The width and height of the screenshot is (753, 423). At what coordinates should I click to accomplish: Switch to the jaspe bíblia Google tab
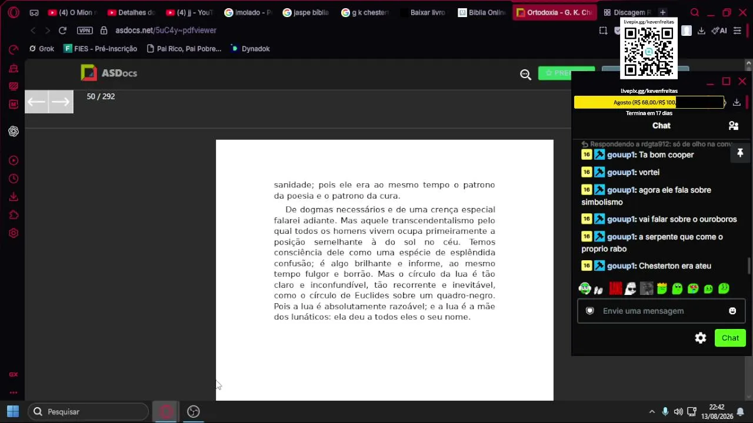coord(306,12)
